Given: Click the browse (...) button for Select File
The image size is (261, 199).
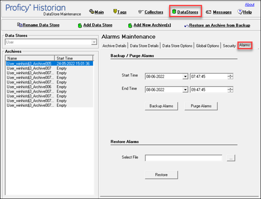Looking at the screenshot, I should (231, 158).
